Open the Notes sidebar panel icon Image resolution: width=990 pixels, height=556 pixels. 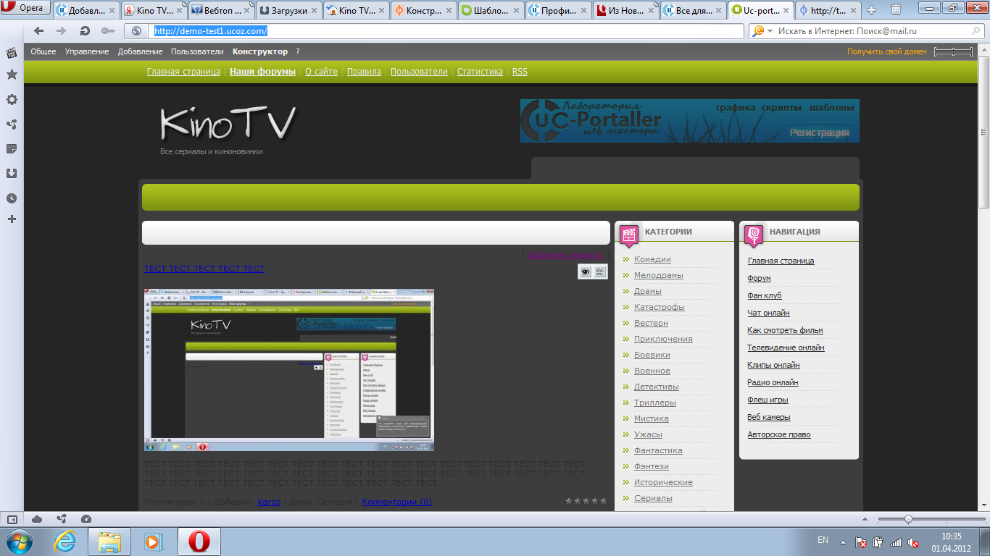[x=12, y=148]
